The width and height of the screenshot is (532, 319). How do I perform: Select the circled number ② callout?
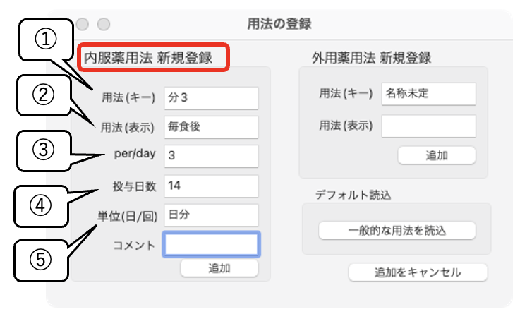(45, 94)
